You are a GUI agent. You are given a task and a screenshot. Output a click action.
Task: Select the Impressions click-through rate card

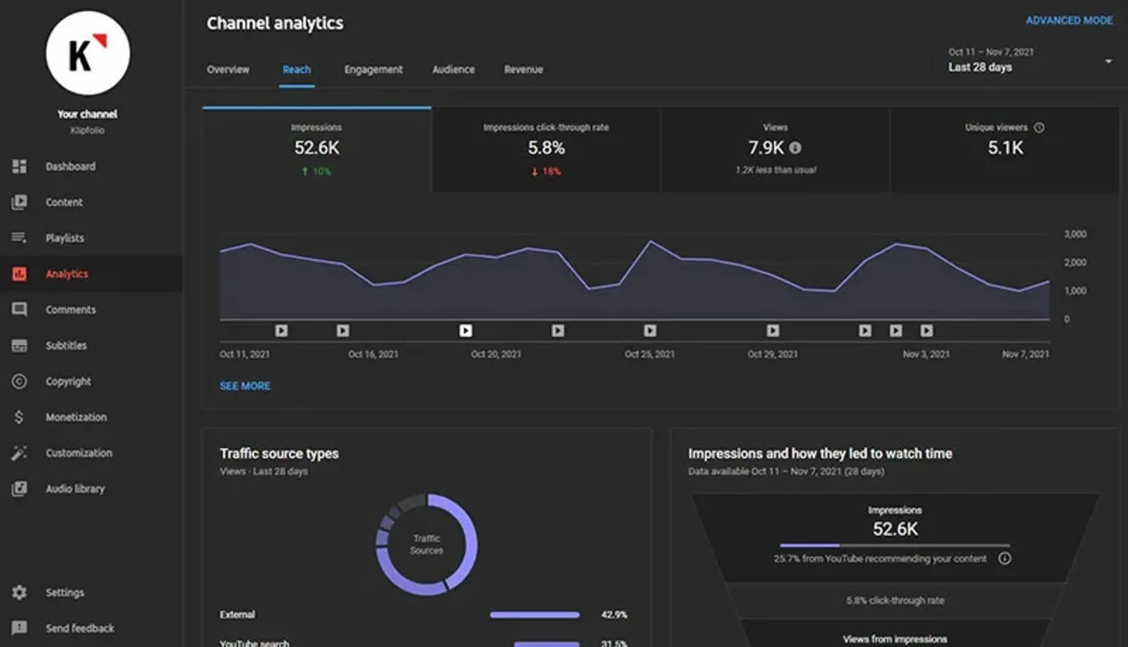[x=545, y=150]
